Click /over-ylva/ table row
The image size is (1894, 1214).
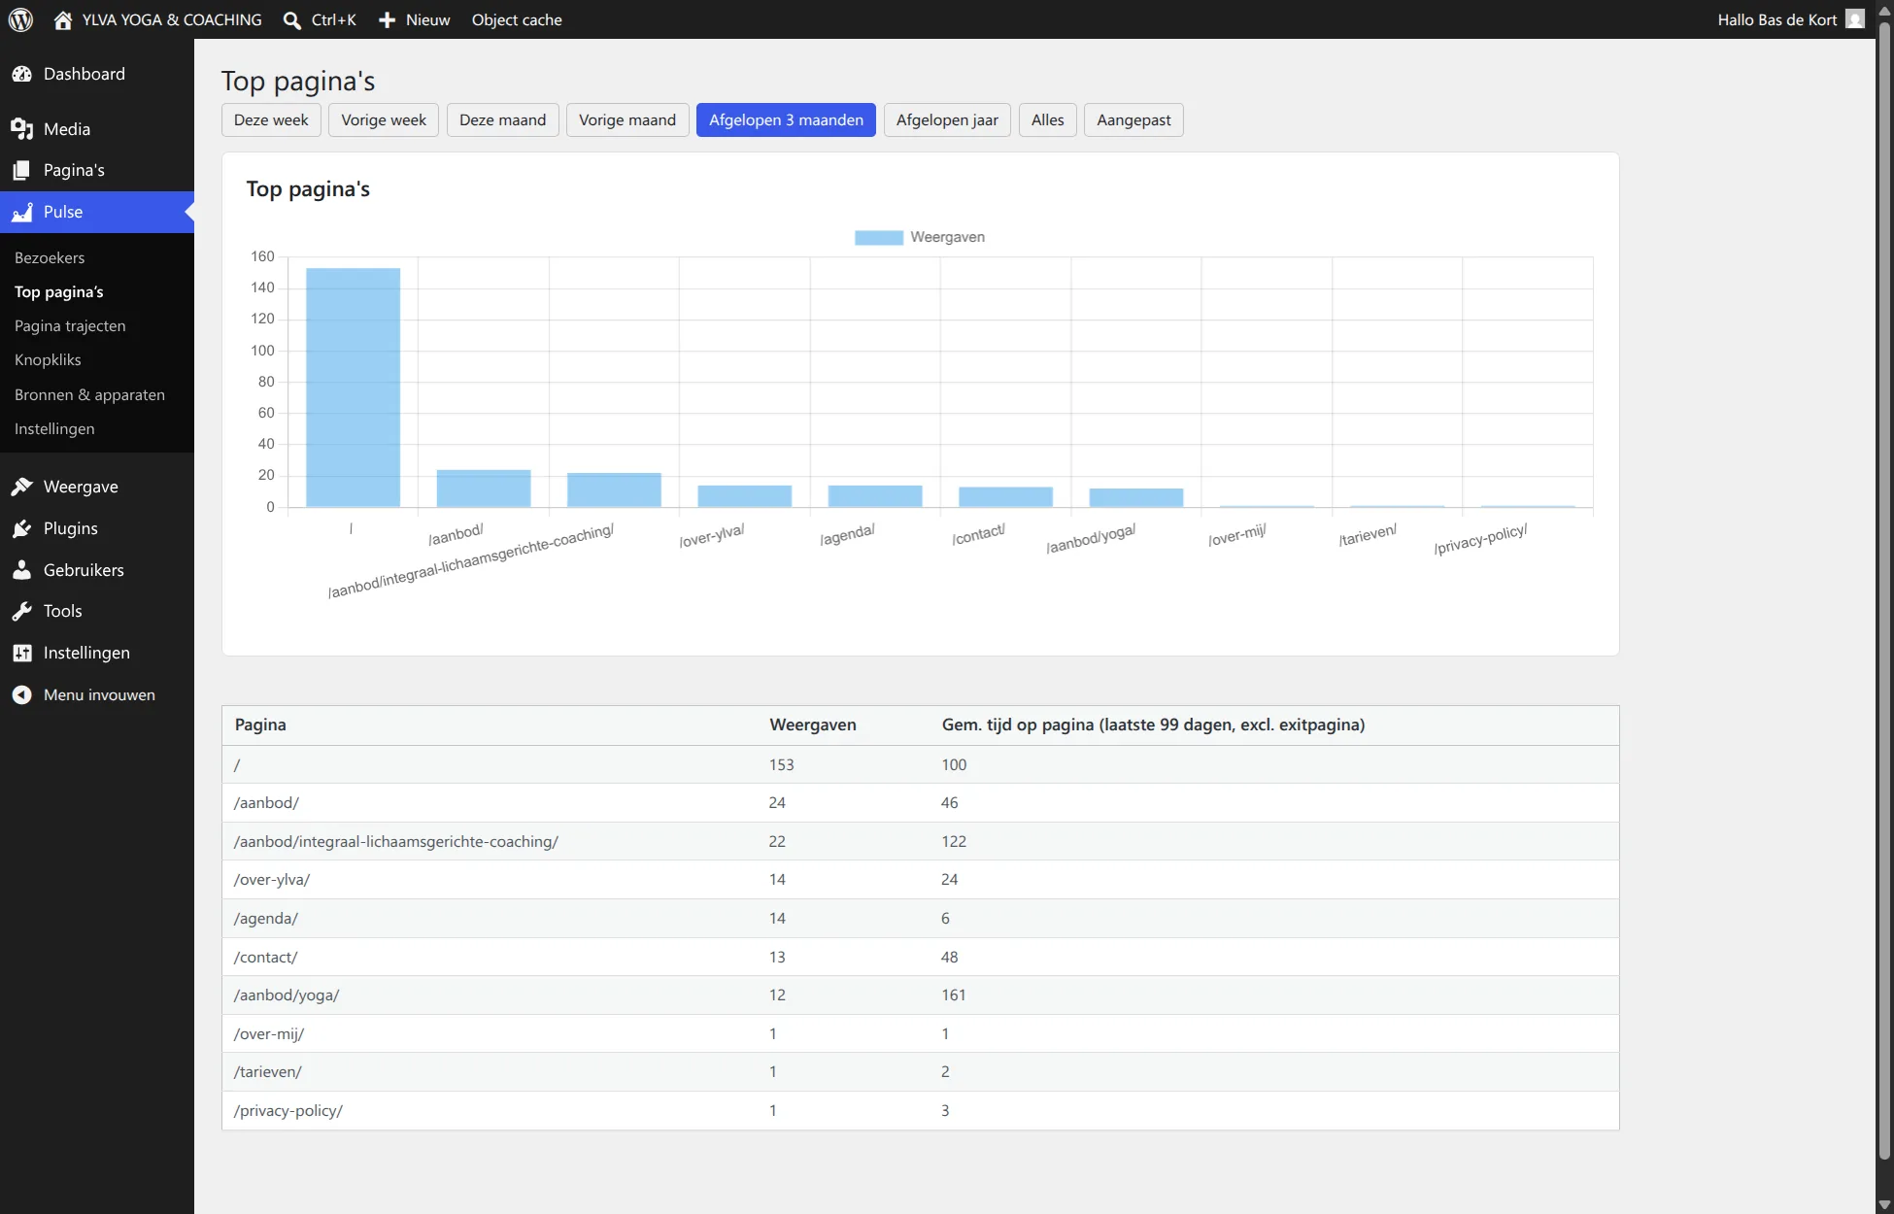coord(920,879)
